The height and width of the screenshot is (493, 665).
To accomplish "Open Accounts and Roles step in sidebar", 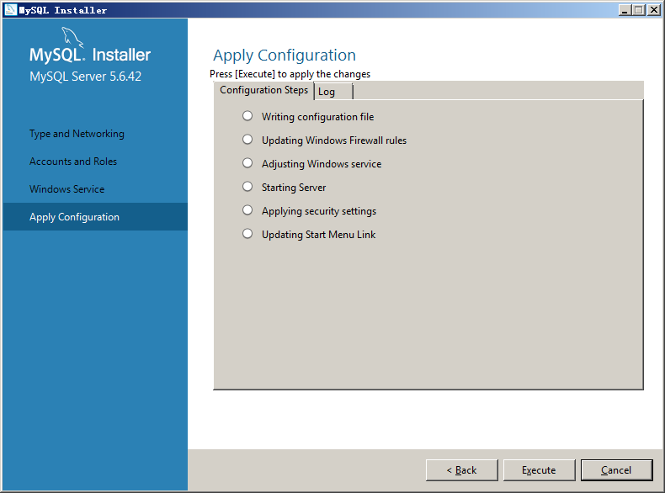I will pos(73,162).
